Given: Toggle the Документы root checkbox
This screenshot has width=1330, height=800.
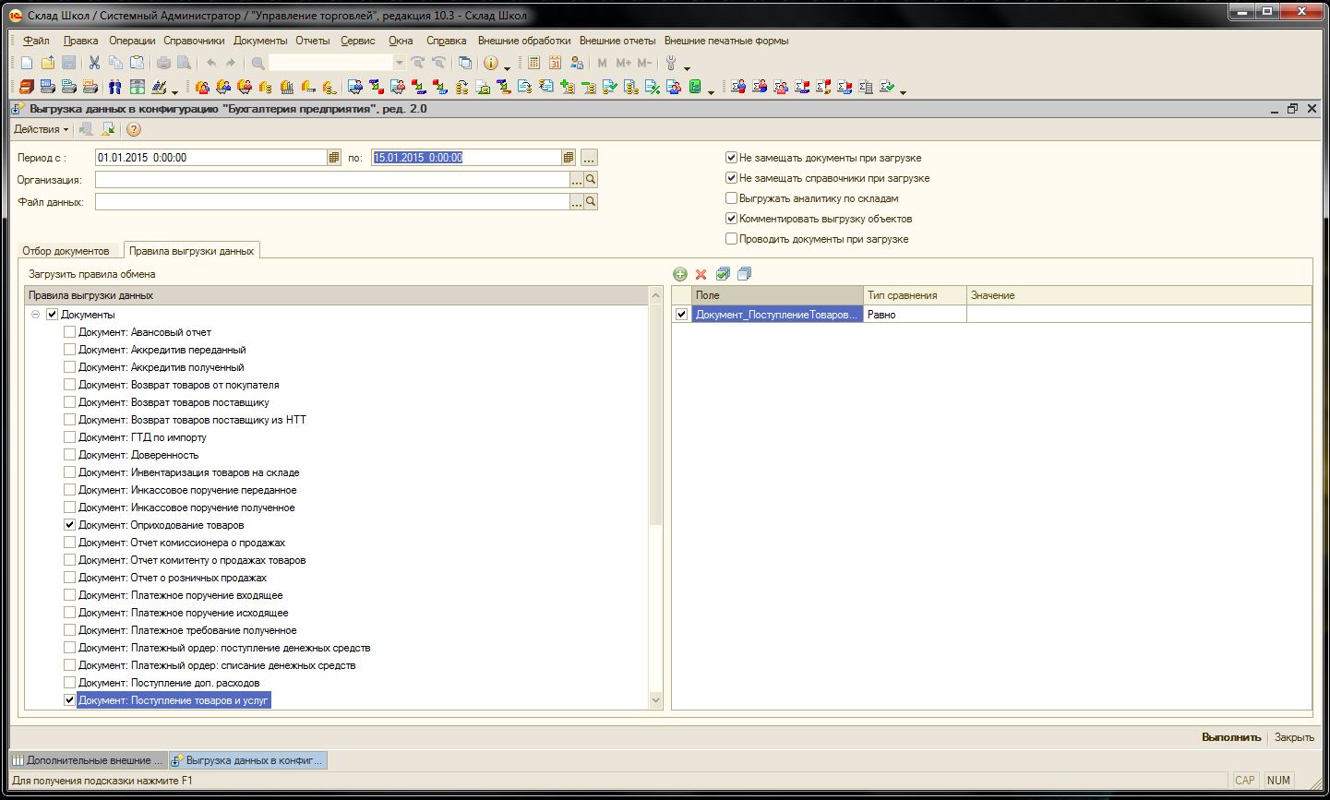Looking at the screenshot, I should pos(53,315).
